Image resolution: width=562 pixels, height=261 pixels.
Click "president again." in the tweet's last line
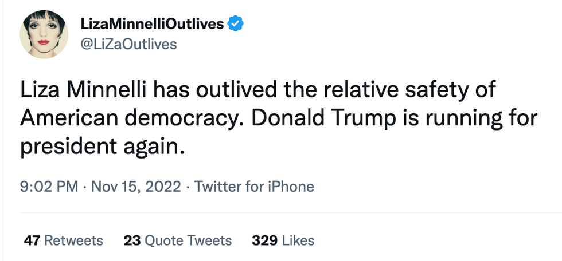click(103, 145)
